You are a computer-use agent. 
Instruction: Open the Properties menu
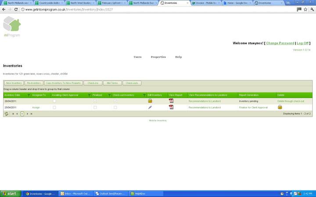[158, 57]
